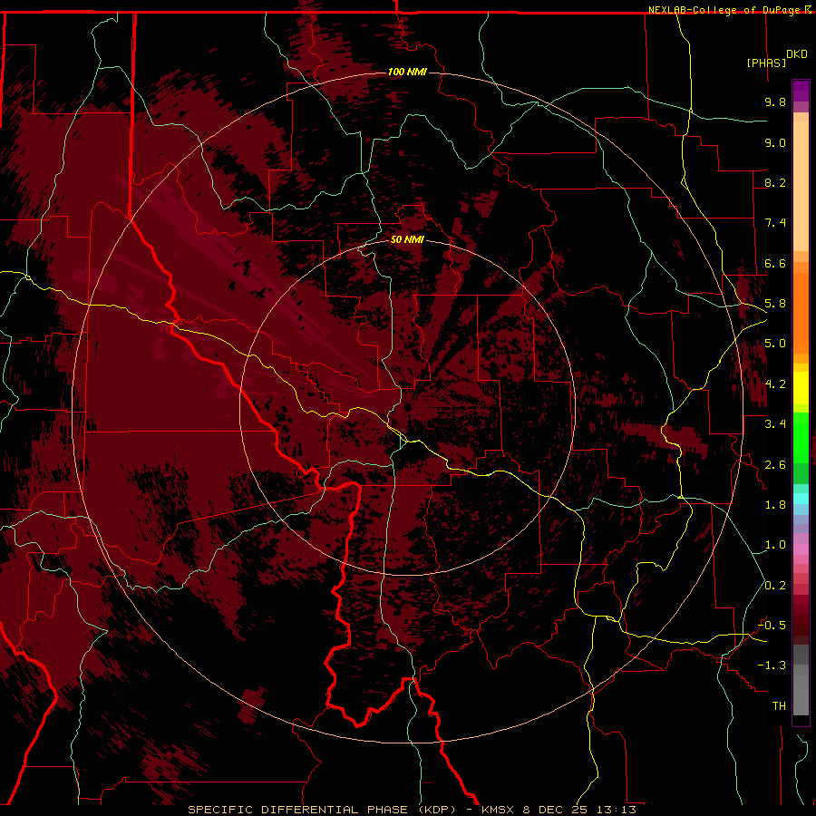
Task: Click the 6.6 value on the color scale
Action: [775, 263]
